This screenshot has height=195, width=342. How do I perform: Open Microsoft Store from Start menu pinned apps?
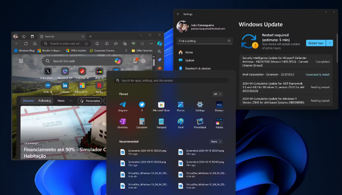click(161, 106)
